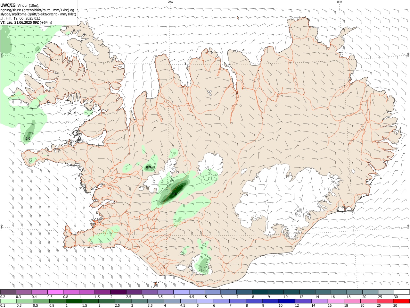Click the 15W longitude label
The width and height of the screenshot is (410, 308).
point(339,2)
